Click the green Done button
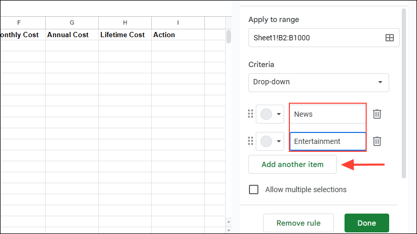417x234 pixels. tap(367, 223)
